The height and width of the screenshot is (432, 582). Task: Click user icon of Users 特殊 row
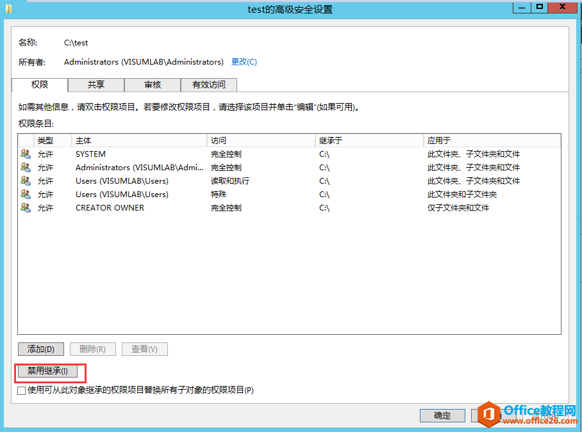[x=26, y=194]
